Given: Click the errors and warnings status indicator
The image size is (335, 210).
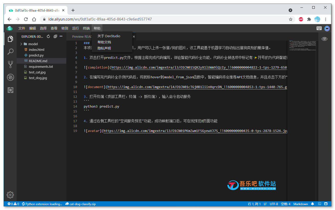Looking at the screenshot, I should coord(13,204).
